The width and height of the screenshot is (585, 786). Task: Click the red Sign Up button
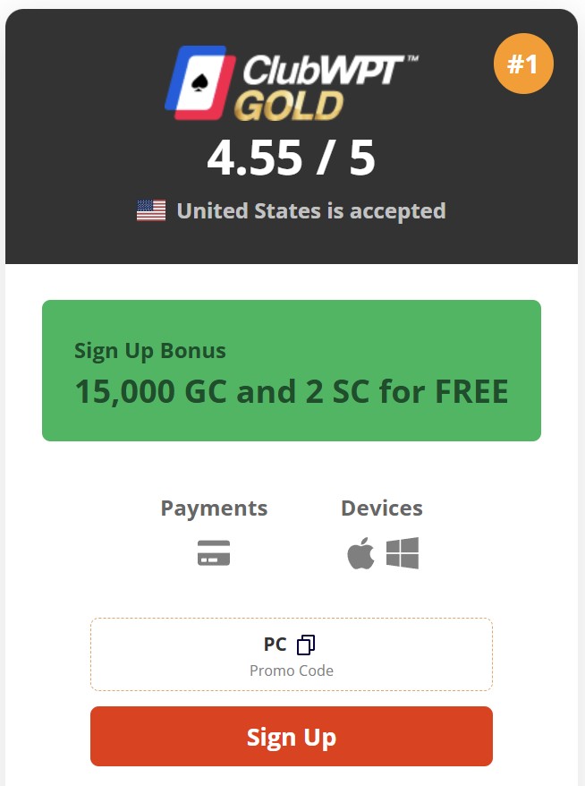(292, 737)
